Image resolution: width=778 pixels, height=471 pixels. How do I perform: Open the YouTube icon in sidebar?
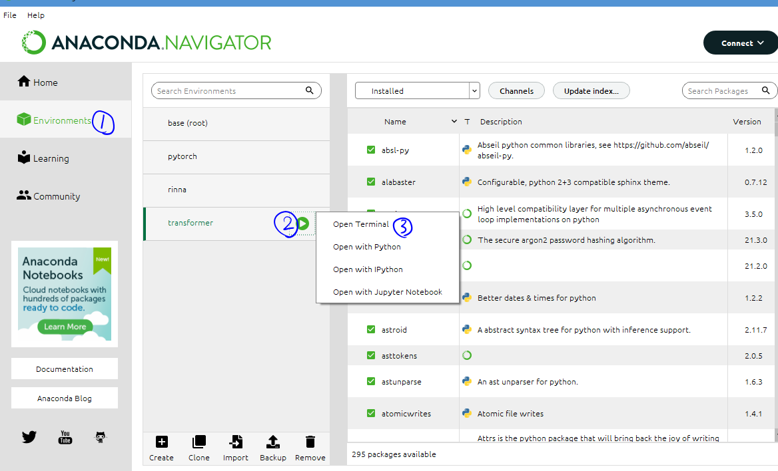point(65,437)
